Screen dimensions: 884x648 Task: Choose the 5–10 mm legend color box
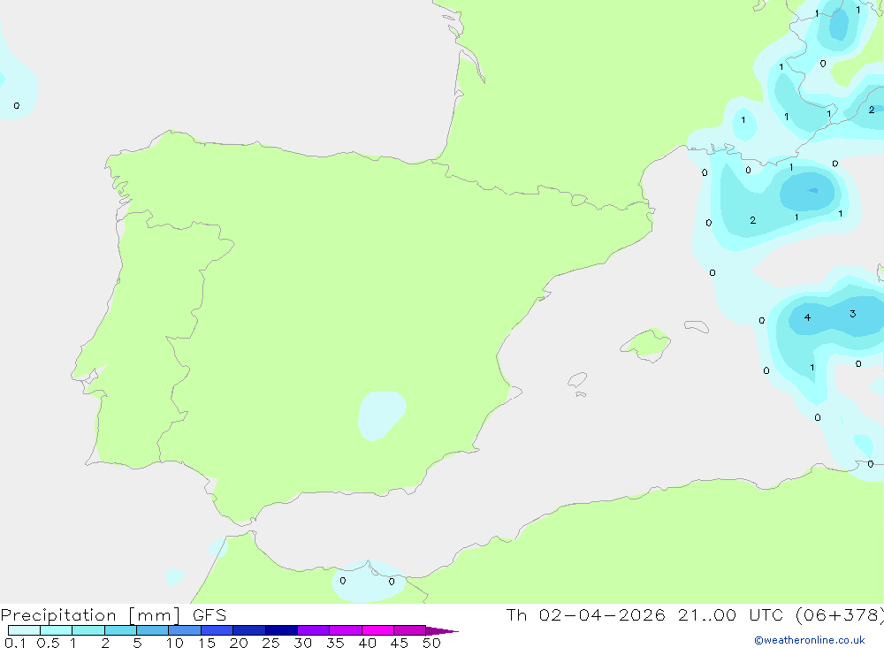[152, 630]
